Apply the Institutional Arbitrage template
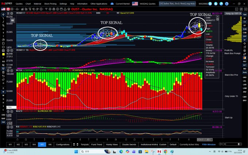This screenshot has width=248, height=155. 149,144
